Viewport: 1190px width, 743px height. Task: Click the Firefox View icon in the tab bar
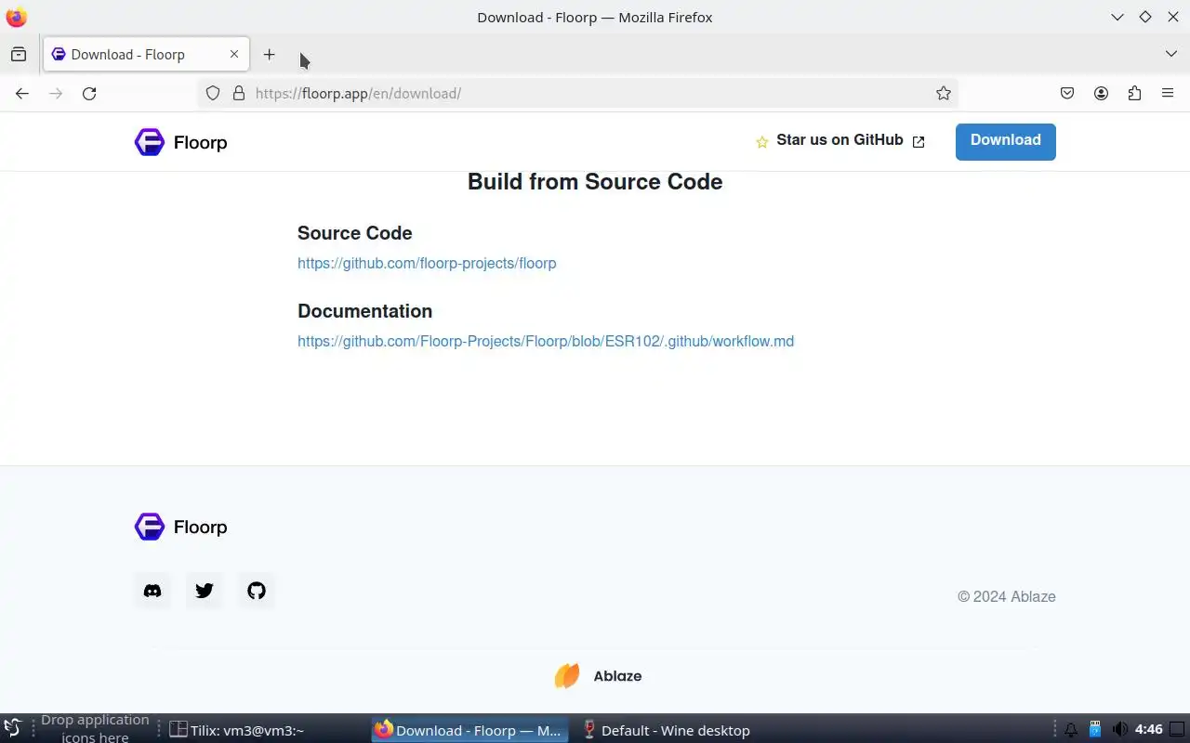coord(19,55)
